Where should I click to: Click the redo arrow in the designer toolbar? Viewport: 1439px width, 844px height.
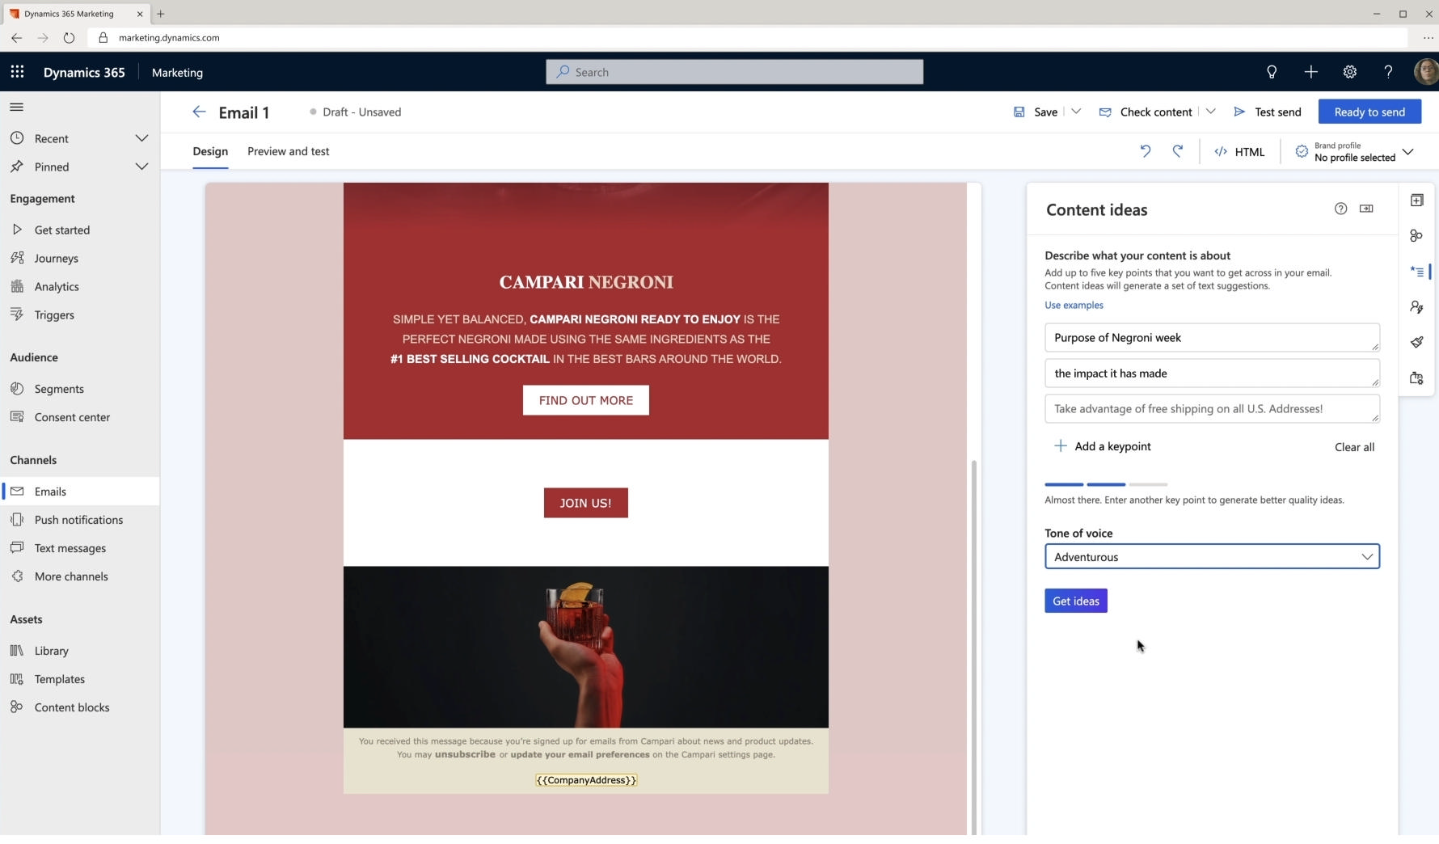[1178, 151]
